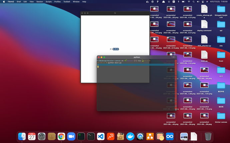The height and width of the screenshot is (143, 230).
Task: Open the Terminal app in the Dock
Action: click(x=91, y=136)
